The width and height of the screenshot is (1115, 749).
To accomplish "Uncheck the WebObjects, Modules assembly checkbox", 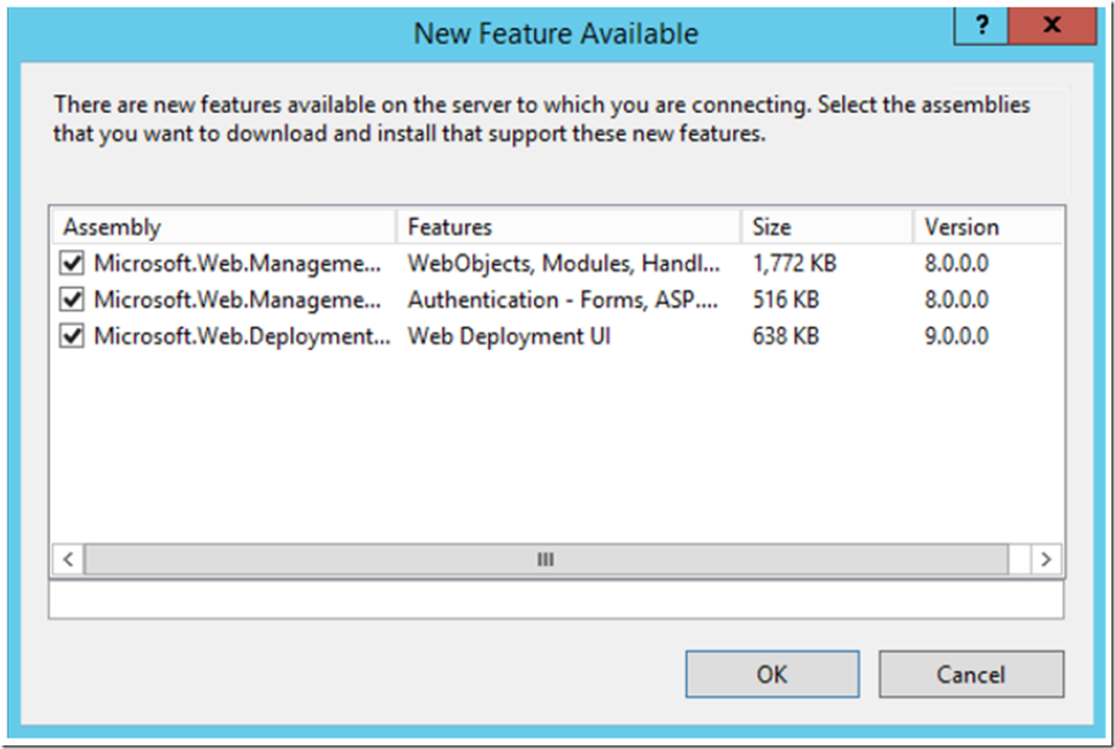I will pyautogui.click(x=72, y=264).
